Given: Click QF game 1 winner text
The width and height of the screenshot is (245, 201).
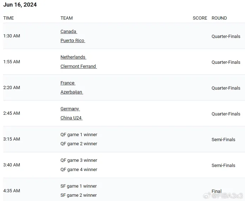Looking at the screenshot, I should (79, 135).
